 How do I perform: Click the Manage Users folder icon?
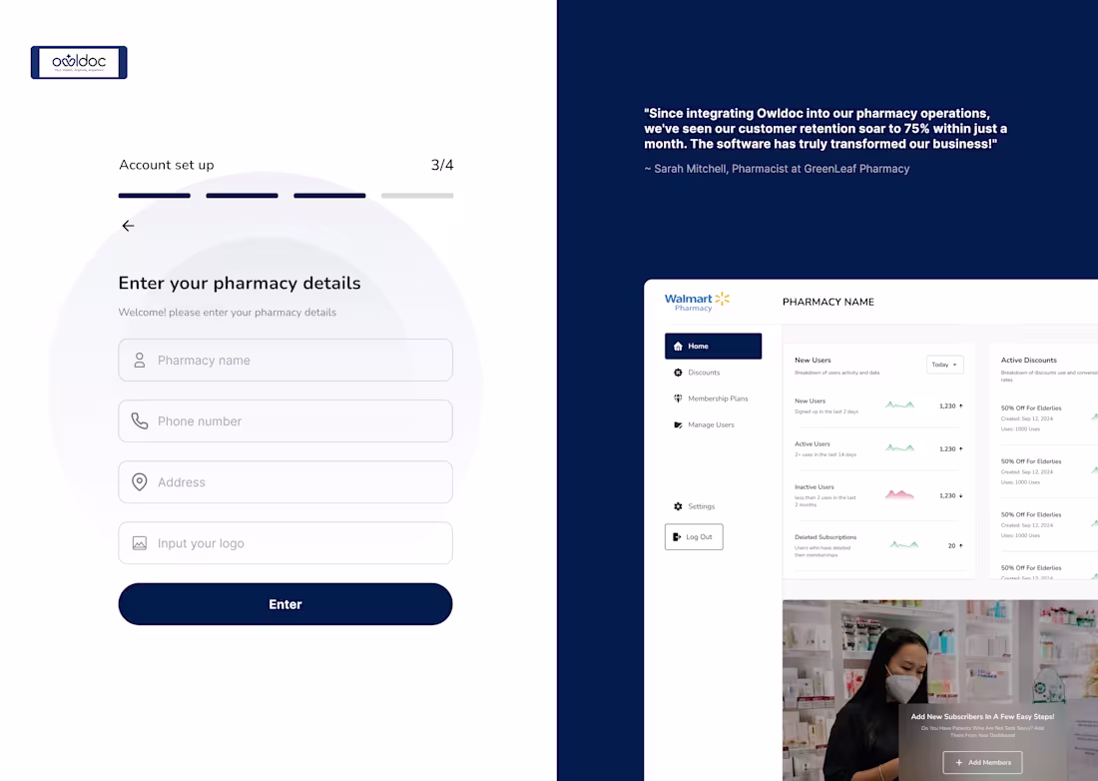pos(678,424)
